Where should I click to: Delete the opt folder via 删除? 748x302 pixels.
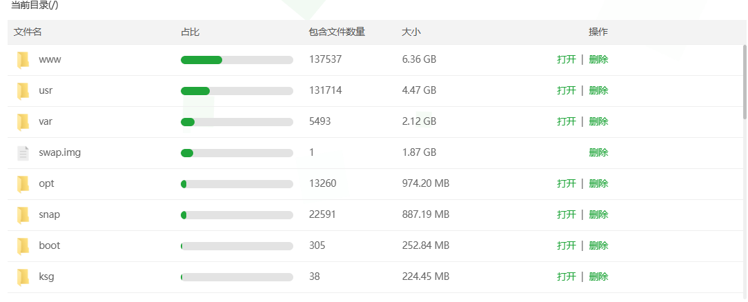coord(598,183)
